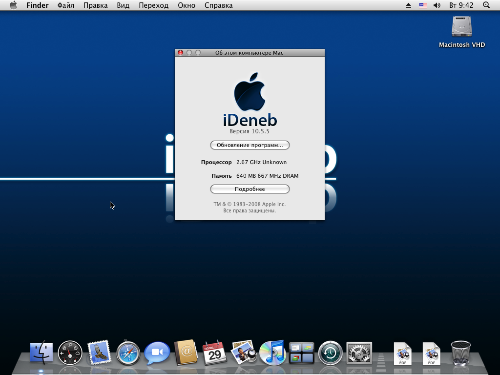The width and height of the screenshot is (500, 375).
Task: Open the Файл menu
Action: tap(66, 5)
